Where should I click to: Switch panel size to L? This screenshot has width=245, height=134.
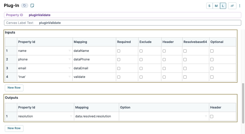tap(223, 6)
